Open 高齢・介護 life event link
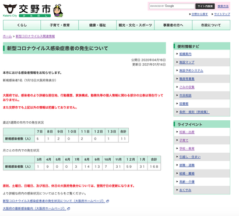239x216 pixels. [187, 182]
